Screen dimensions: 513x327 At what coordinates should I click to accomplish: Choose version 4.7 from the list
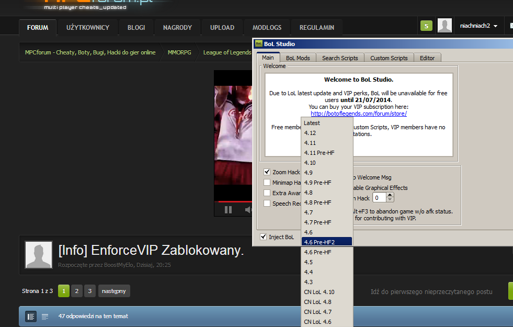click(327, 212)
